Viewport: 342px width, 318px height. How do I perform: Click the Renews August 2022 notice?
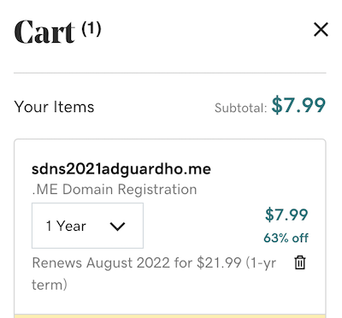[x=154, y=274]
